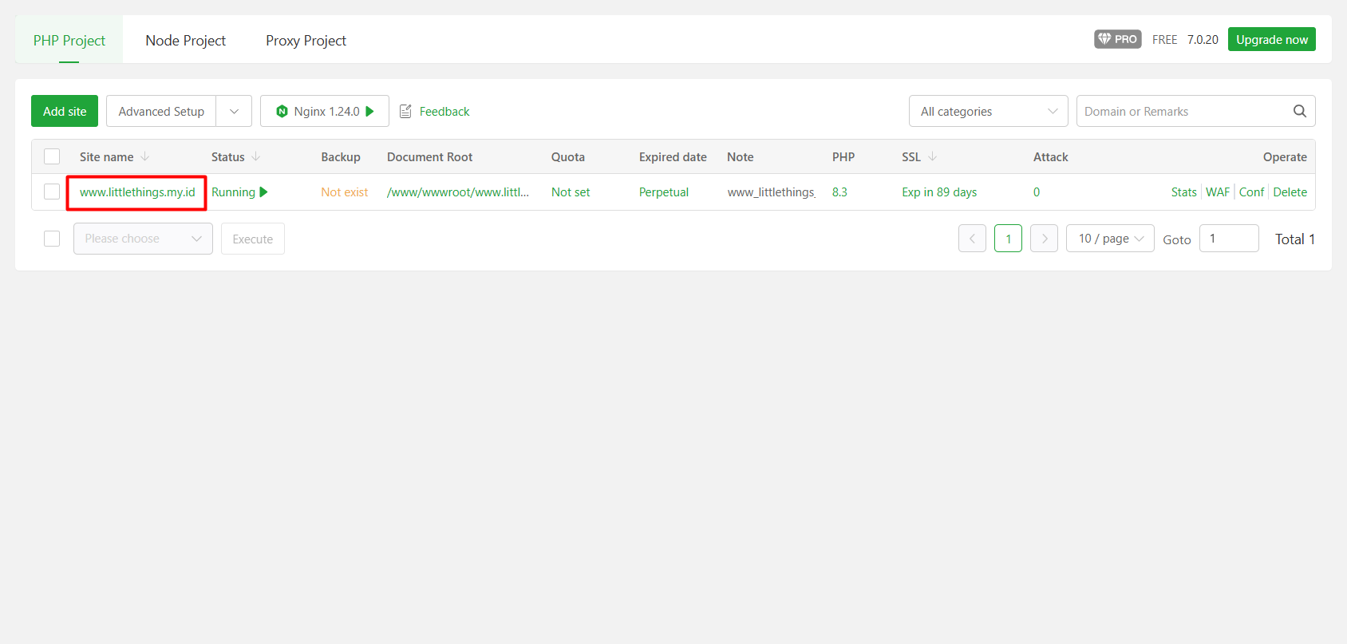The width and height of the screenshot is (1347, 644).
Task: Click the Nginx 1.24.0 service icon
Action: click(x=282, y=112)
